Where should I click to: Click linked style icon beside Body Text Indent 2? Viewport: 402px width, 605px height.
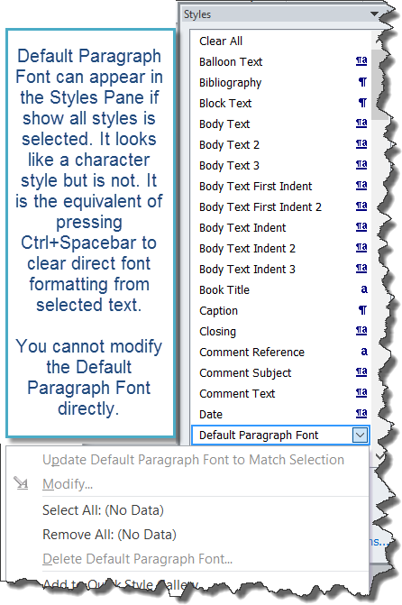361,248
